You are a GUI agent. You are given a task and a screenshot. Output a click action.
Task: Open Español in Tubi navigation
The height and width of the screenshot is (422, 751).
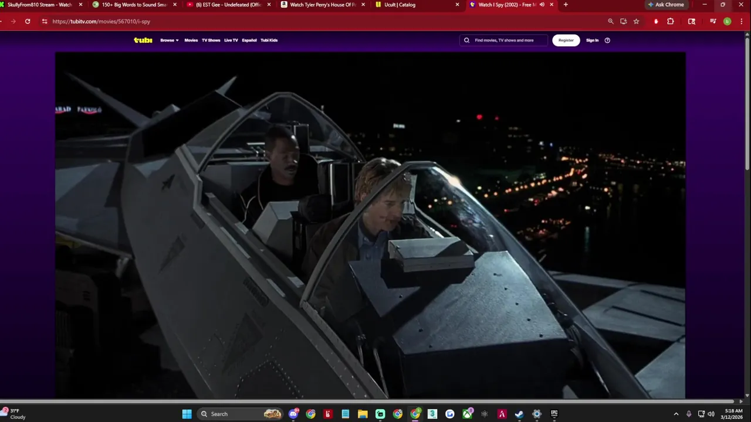(249, 40)
